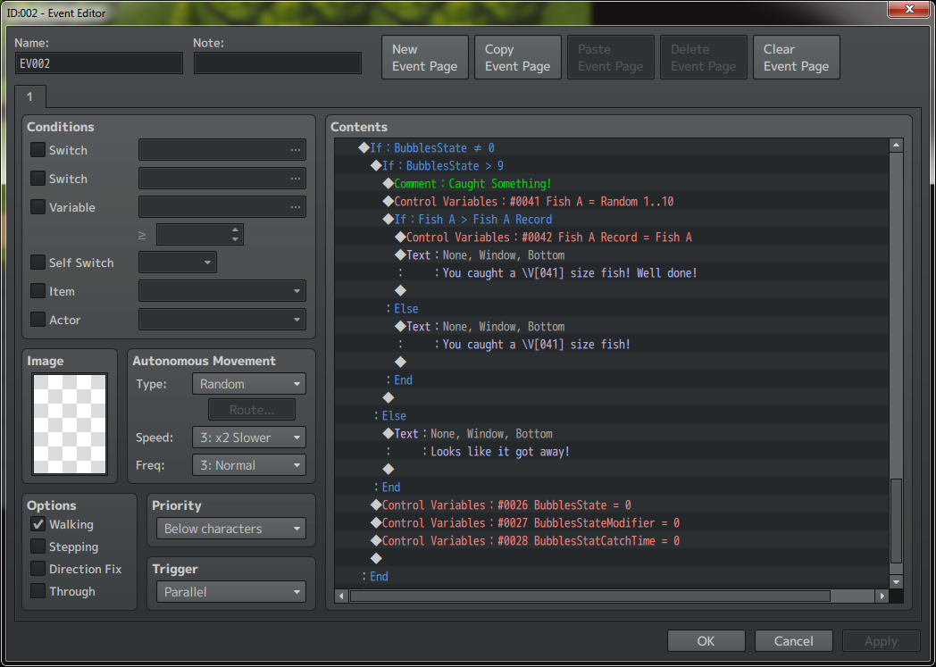Enable the Self Switch condition checkbox

click(38, 263)
